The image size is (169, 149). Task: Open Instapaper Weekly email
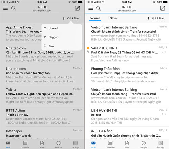click(42, 133)
